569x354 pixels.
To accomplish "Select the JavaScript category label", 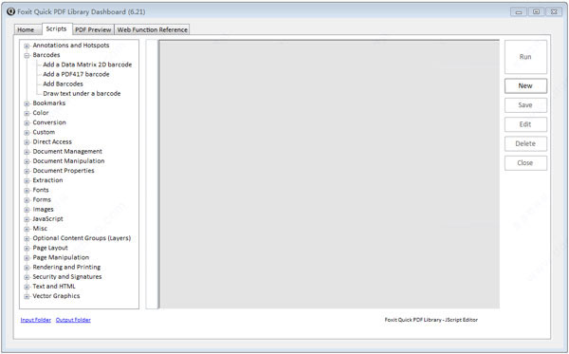I will click(x=48, y=219).
